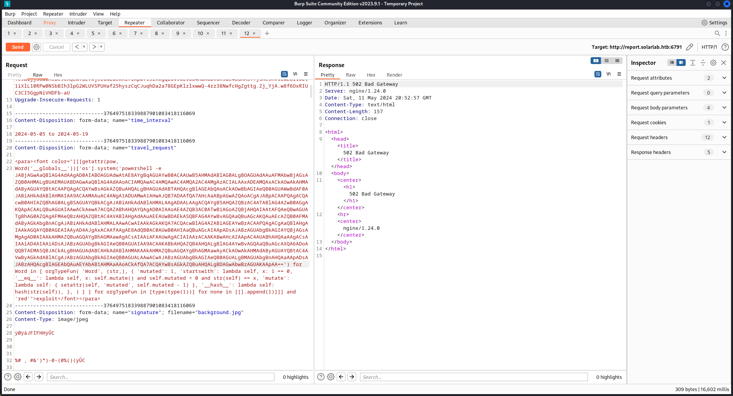The height and width of the screenshot is (396, 733).
Task: Search Repeater tabs magnifier icon
Action: tap(717, 33)
